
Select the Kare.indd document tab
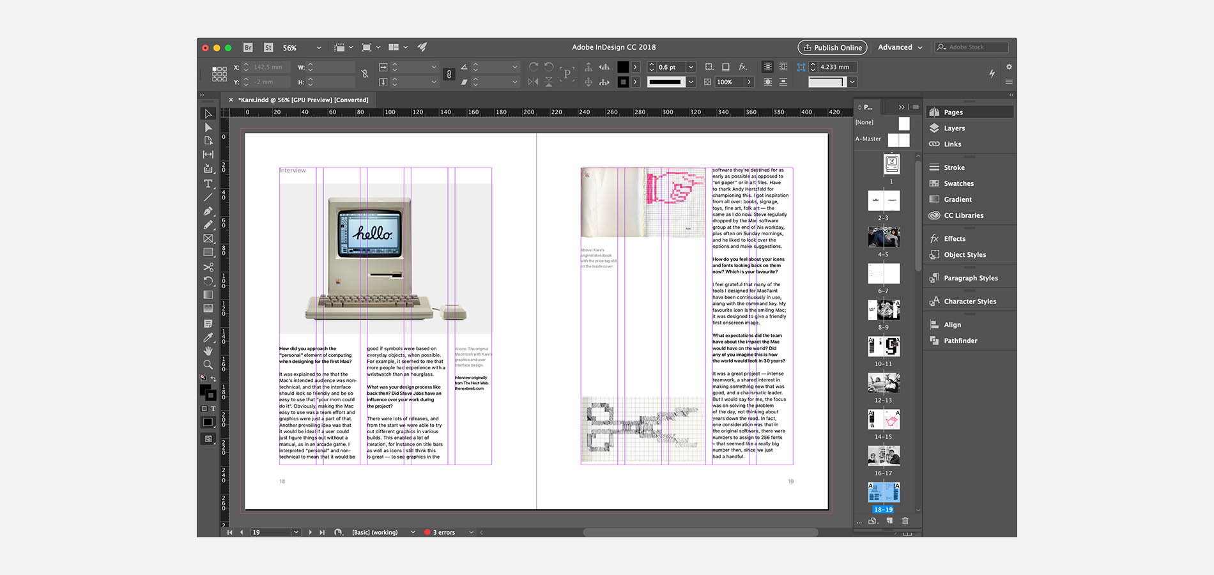303,100
